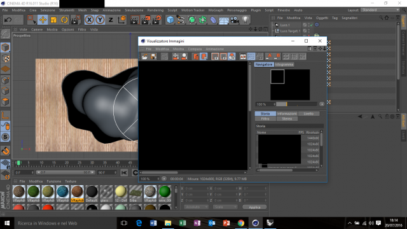The height and width of the screenshot is (229, 407).
Task: Open the Assoluto coordinate mode dropdown
Action: (x=197, y=207)
